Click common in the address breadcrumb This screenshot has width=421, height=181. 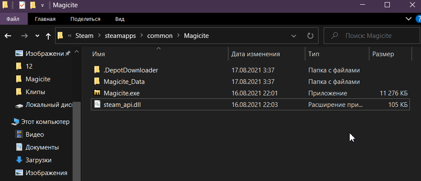tap(160, 36)
